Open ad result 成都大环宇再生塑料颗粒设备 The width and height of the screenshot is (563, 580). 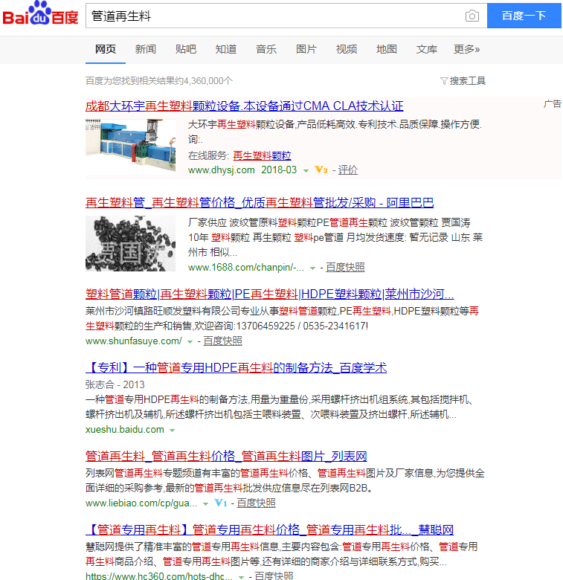[x=244, y=106]
